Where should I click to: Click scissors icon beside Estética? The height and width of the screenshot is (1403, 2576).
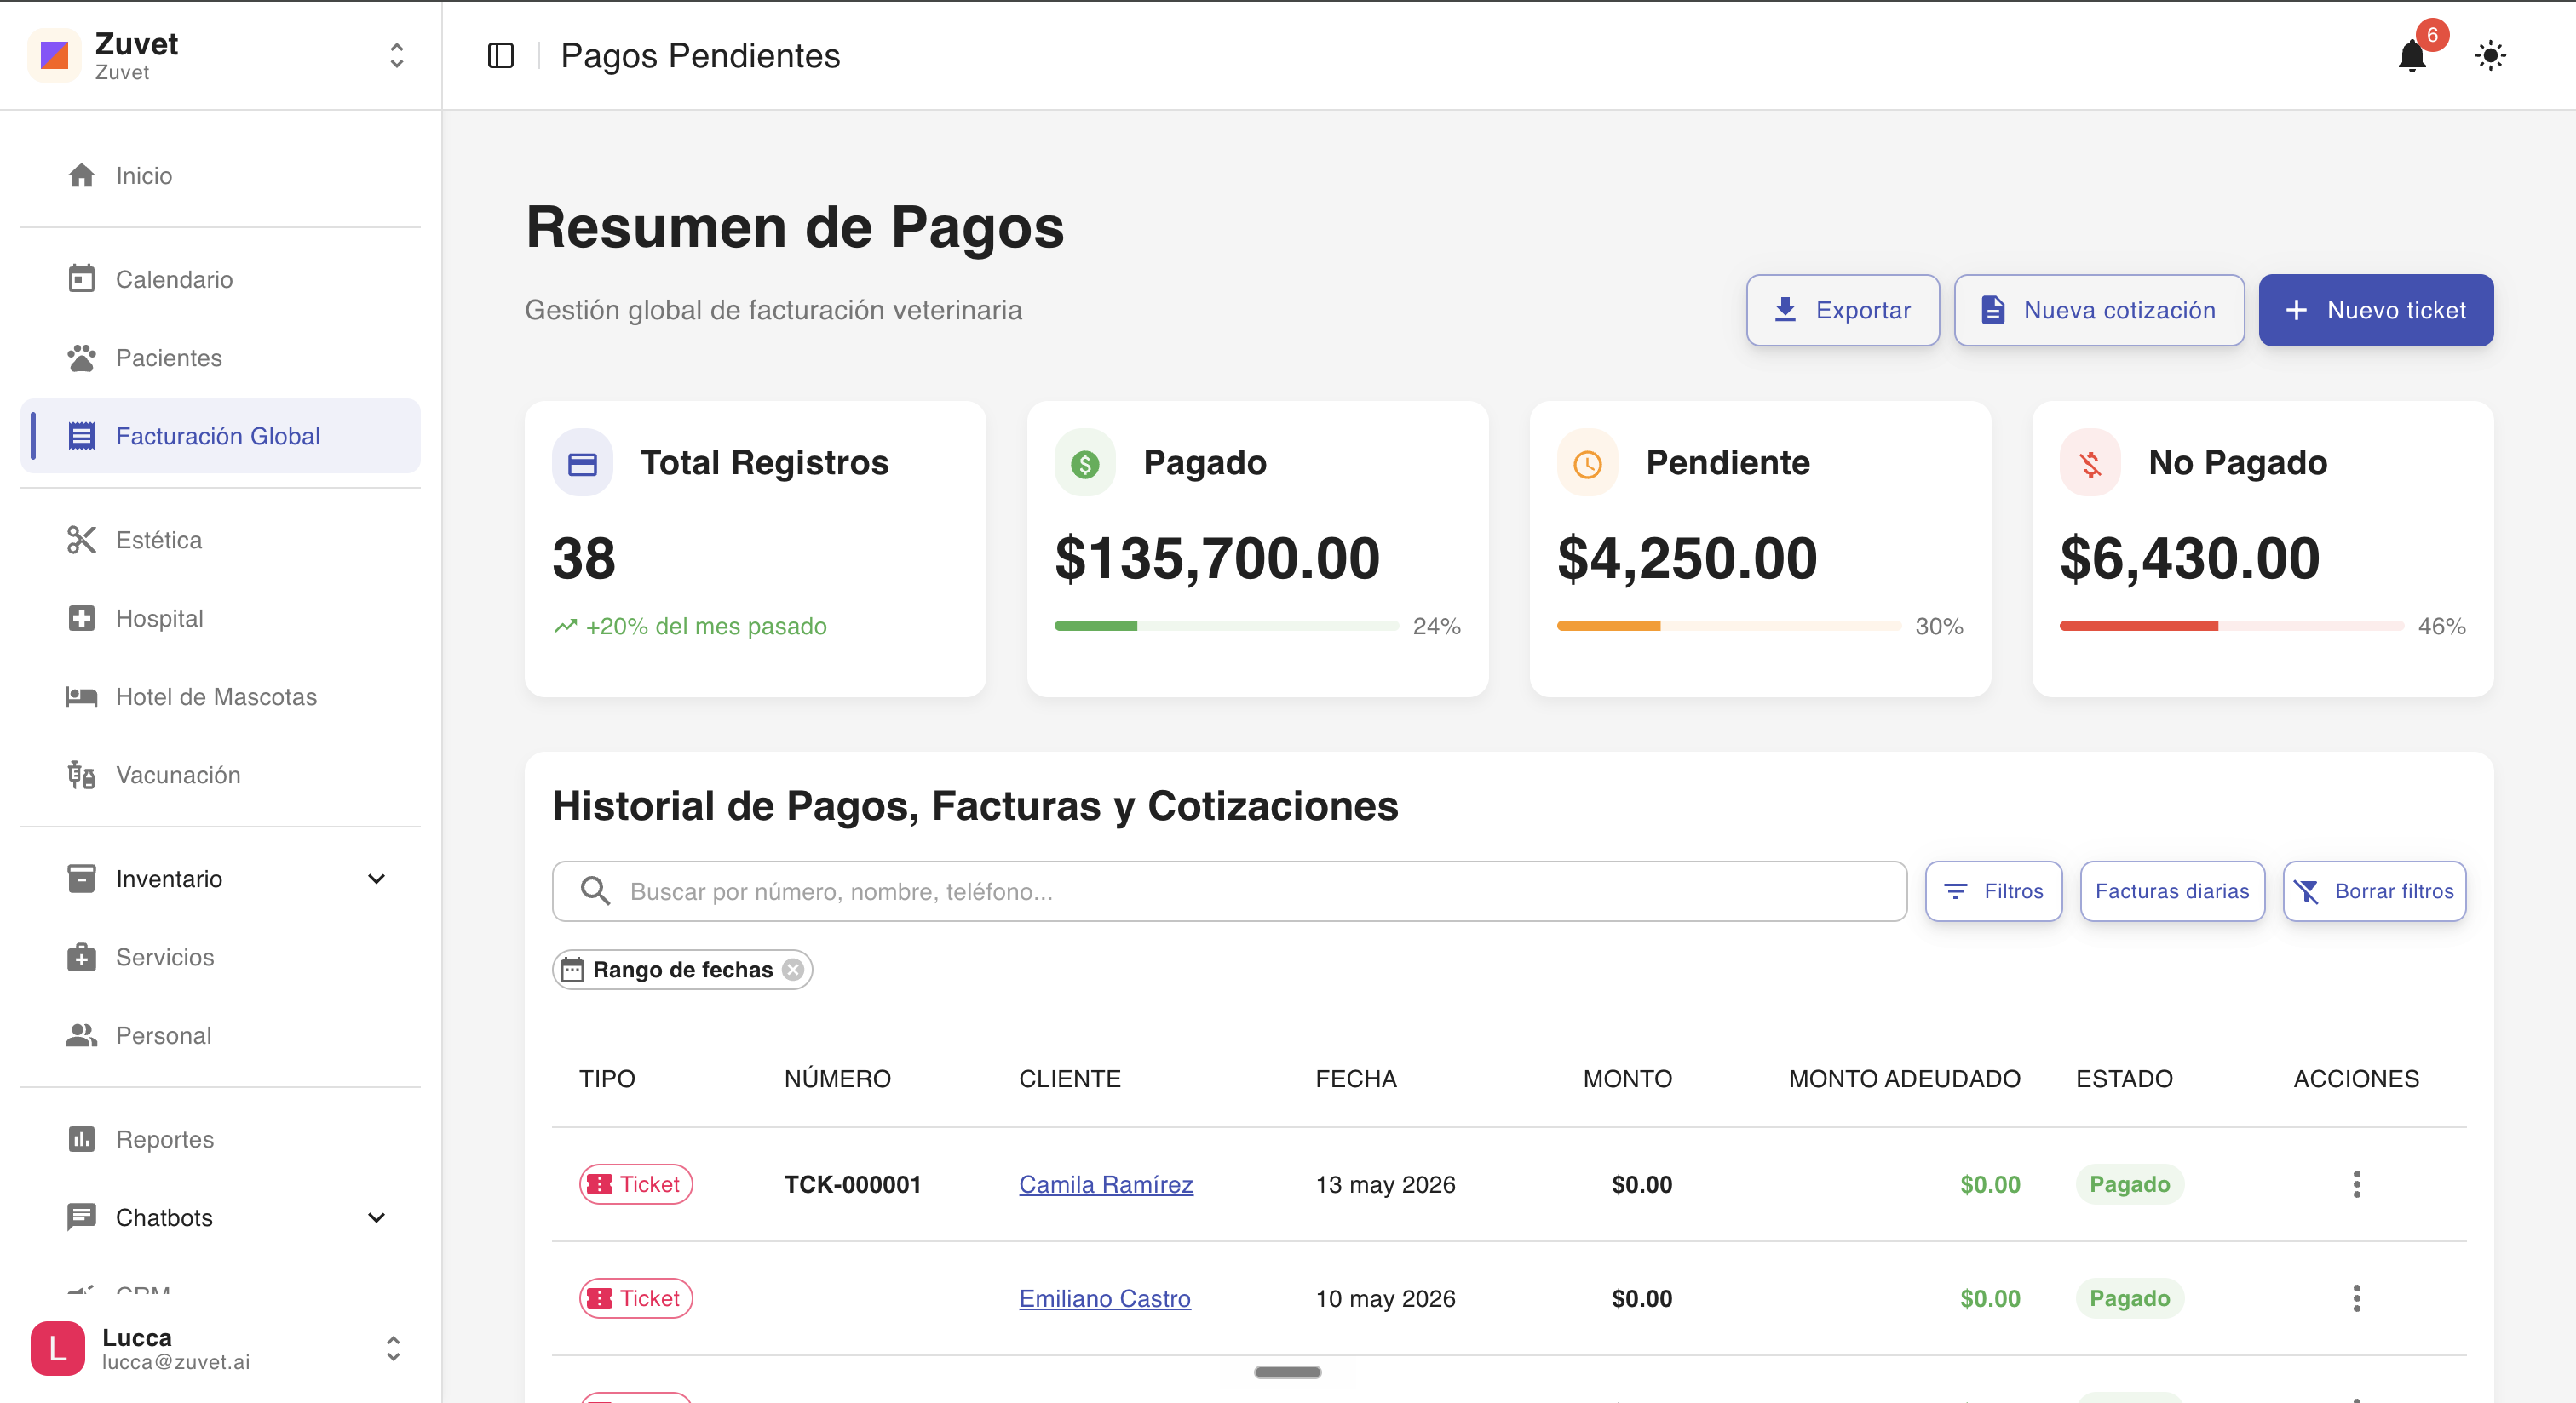pyautogui.click(x=81, y=540)
